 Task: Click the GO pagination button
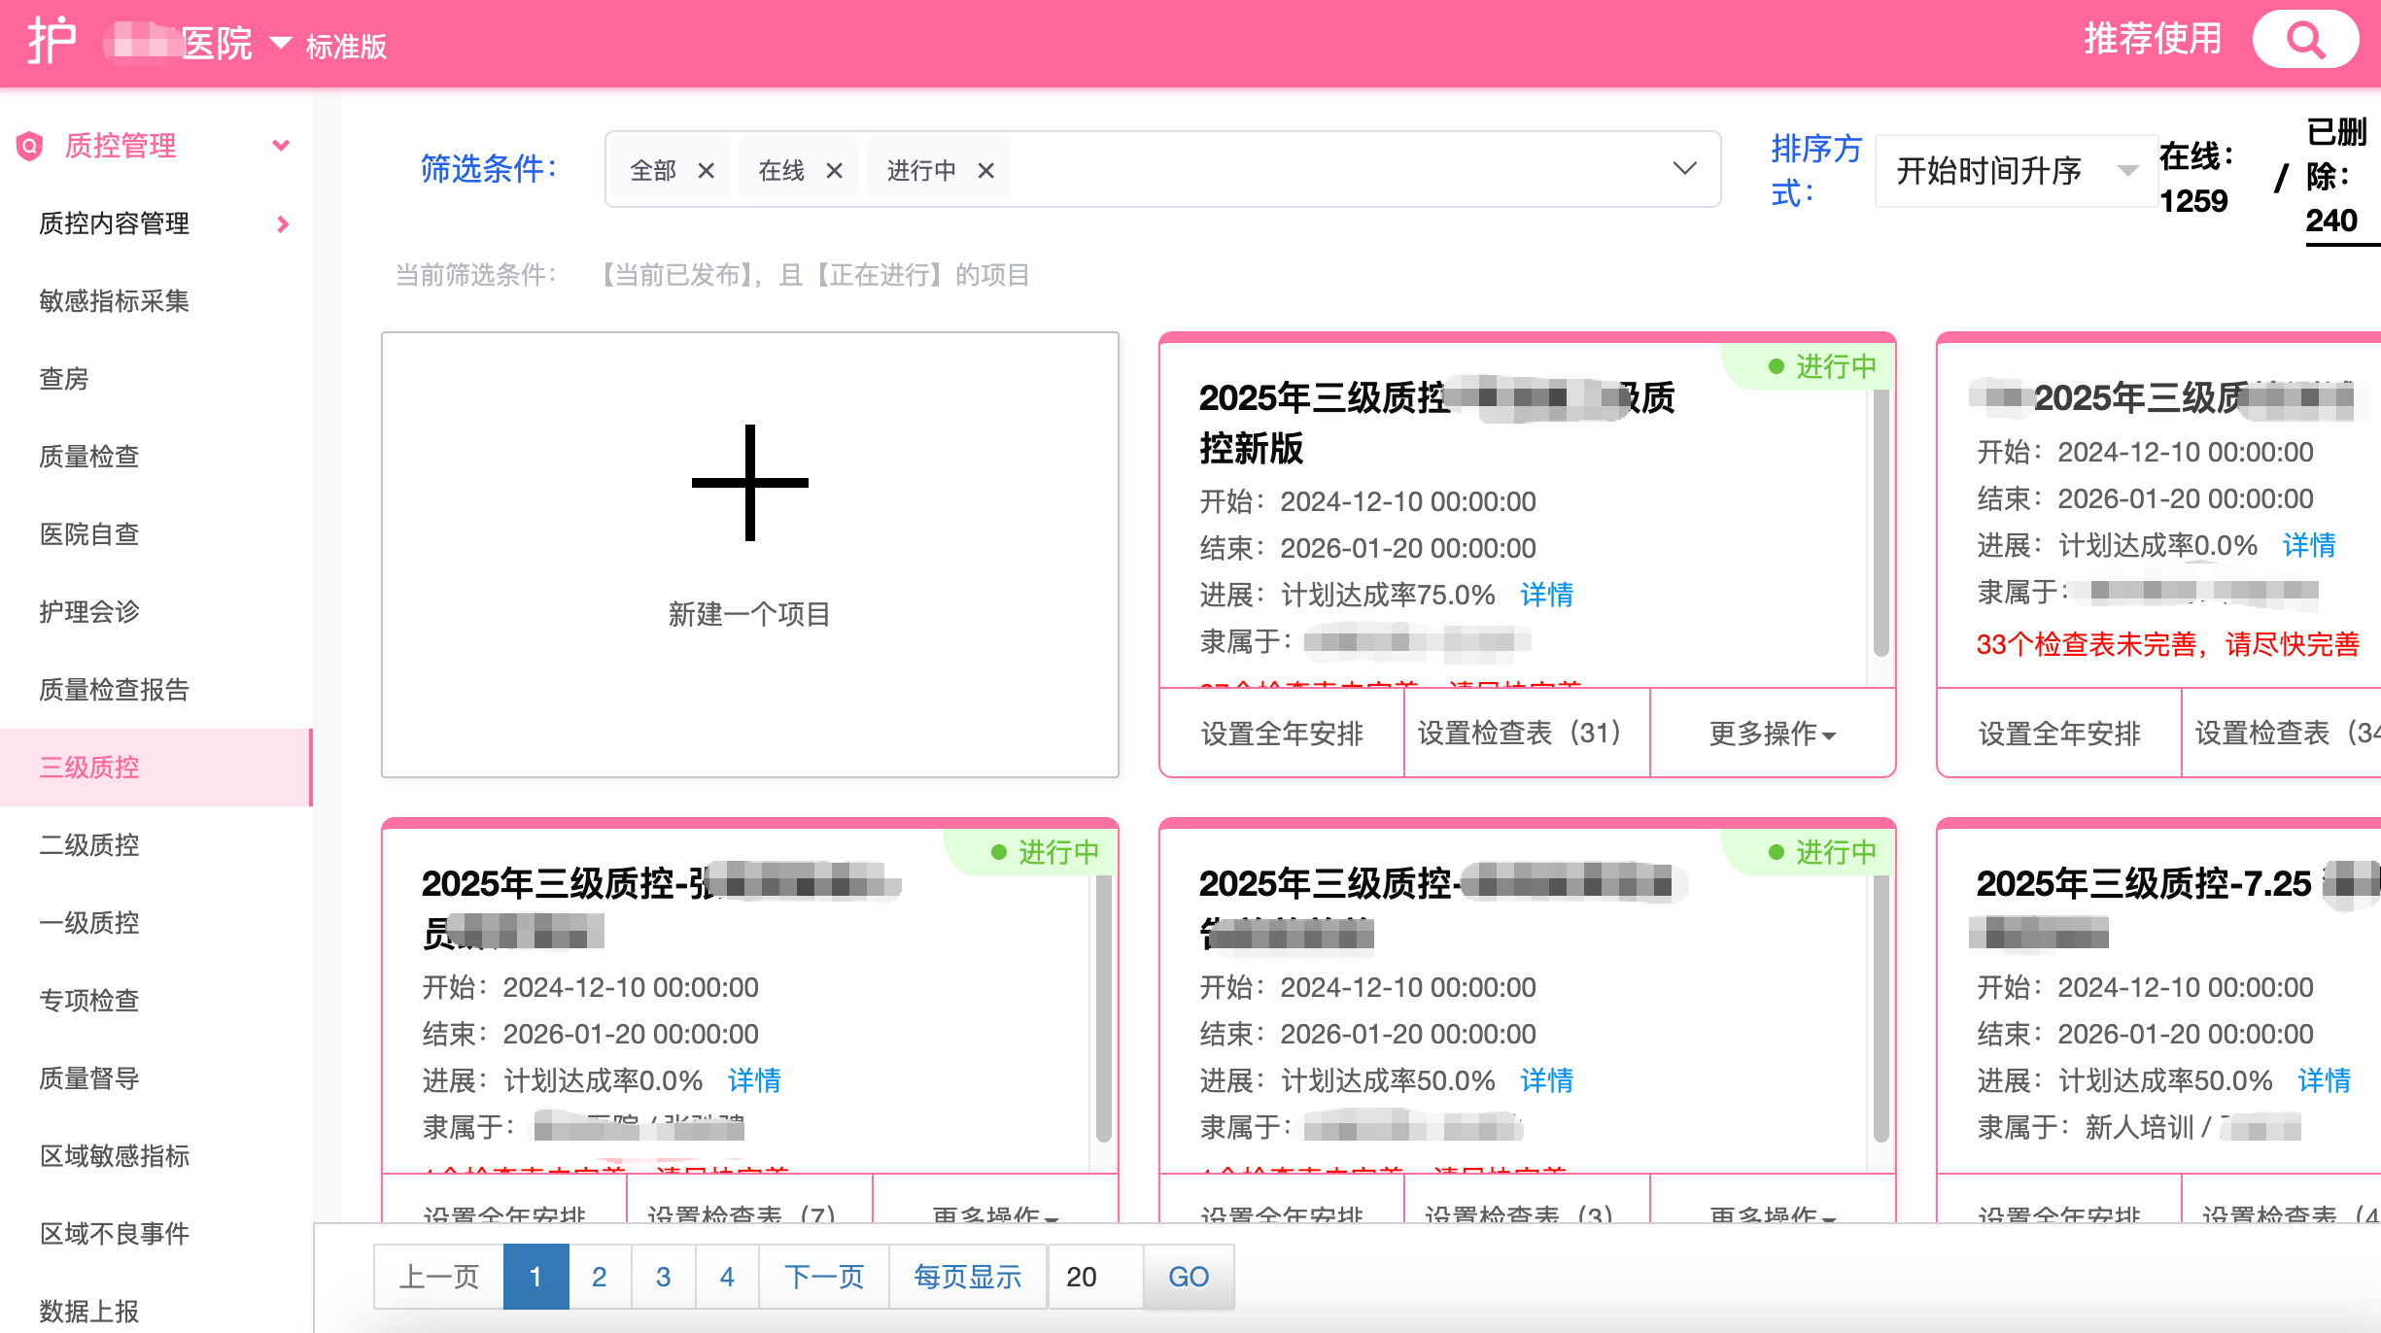click(1189, 1277)
